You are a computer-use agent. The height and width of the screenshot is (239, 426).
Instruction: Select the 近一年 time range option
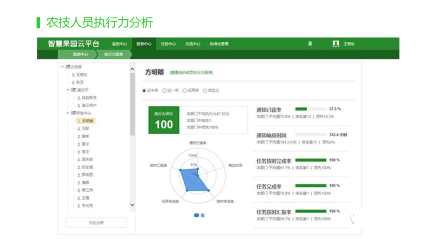(164, 90)
